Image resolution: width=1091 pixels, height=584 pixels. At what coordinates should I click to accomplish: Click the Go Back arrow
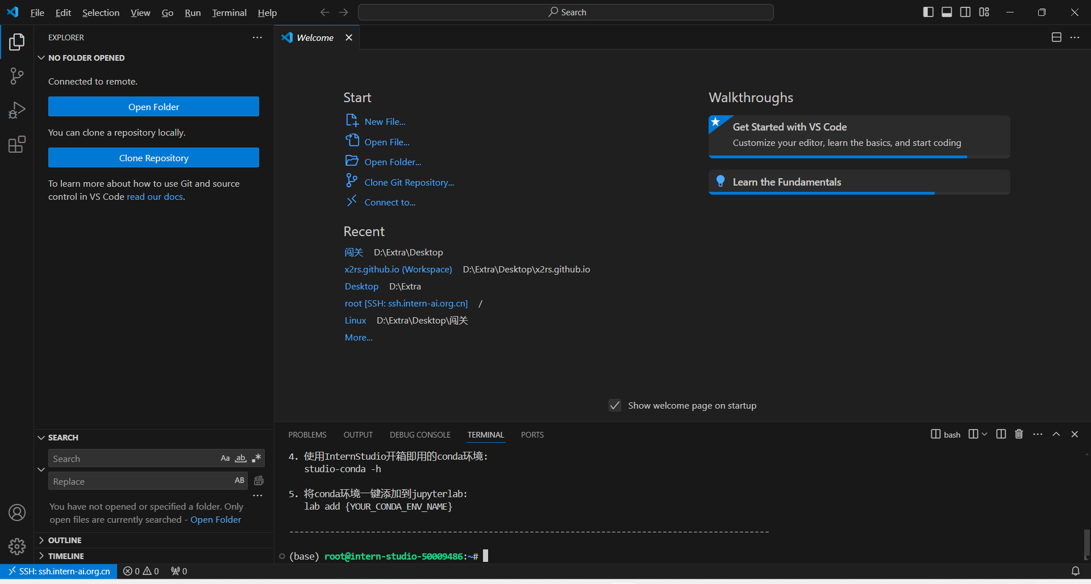324,12
